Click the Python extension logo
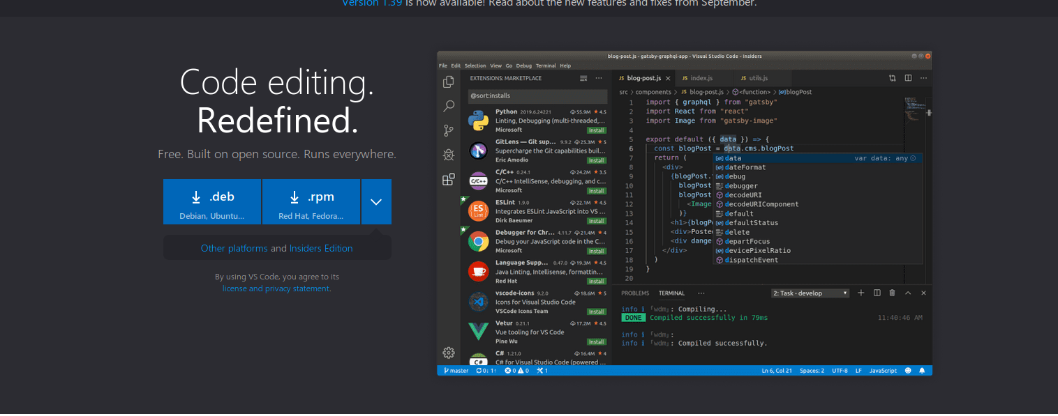This screenshot has width=1058, height=416. [x=478, y=121]
